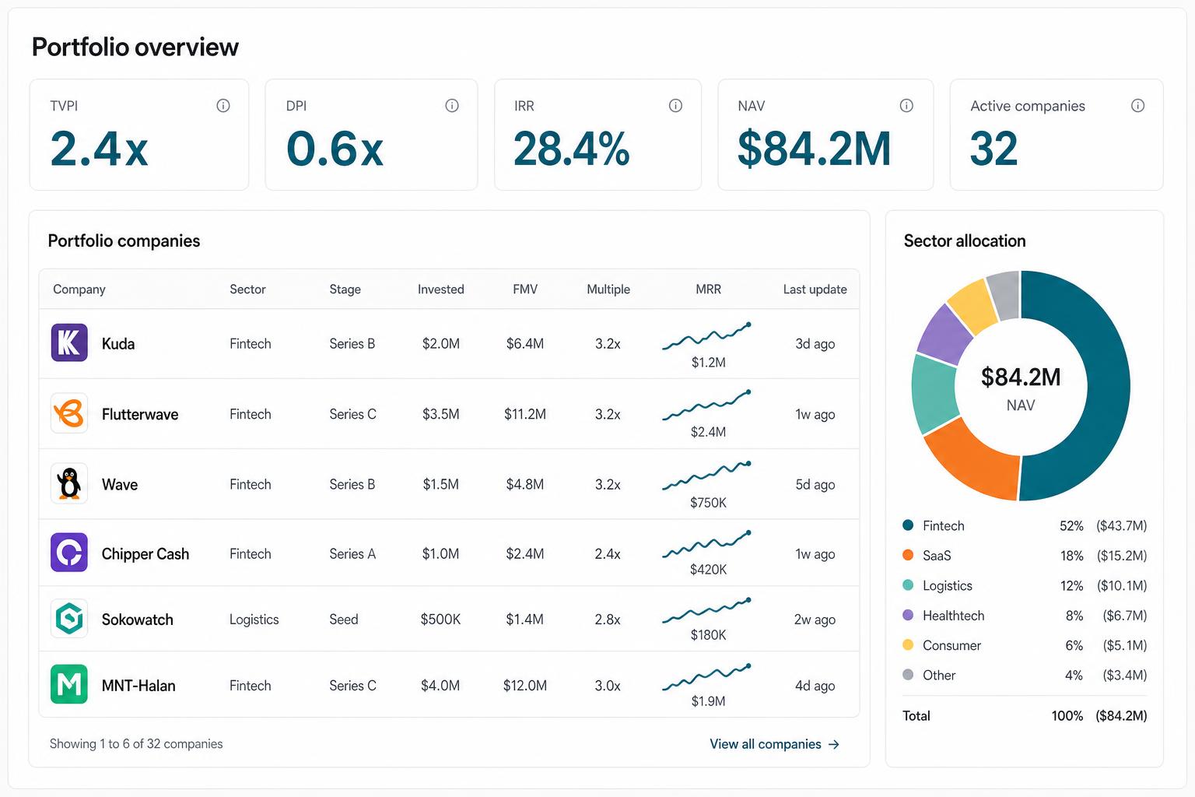The height and width of the screenshot is (797, 1195).
Task: Click the 28.4% IRR value
Action: click(572, 149)
